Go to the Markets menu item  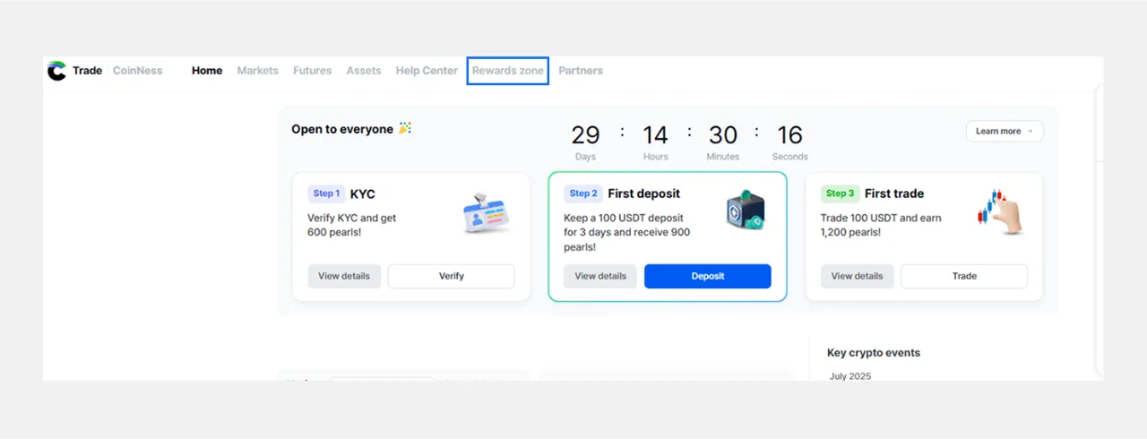pos(257,71)
